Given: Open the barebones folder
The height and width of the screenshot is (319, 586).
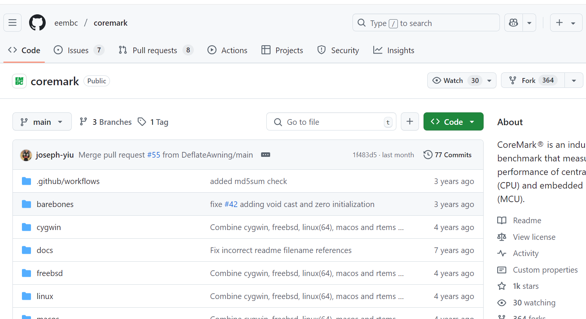Looking at the screenshot, I should (55, 204).
